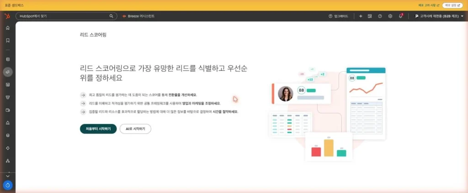Open the Bookmarks icon in sidebar

pos(8,40)
